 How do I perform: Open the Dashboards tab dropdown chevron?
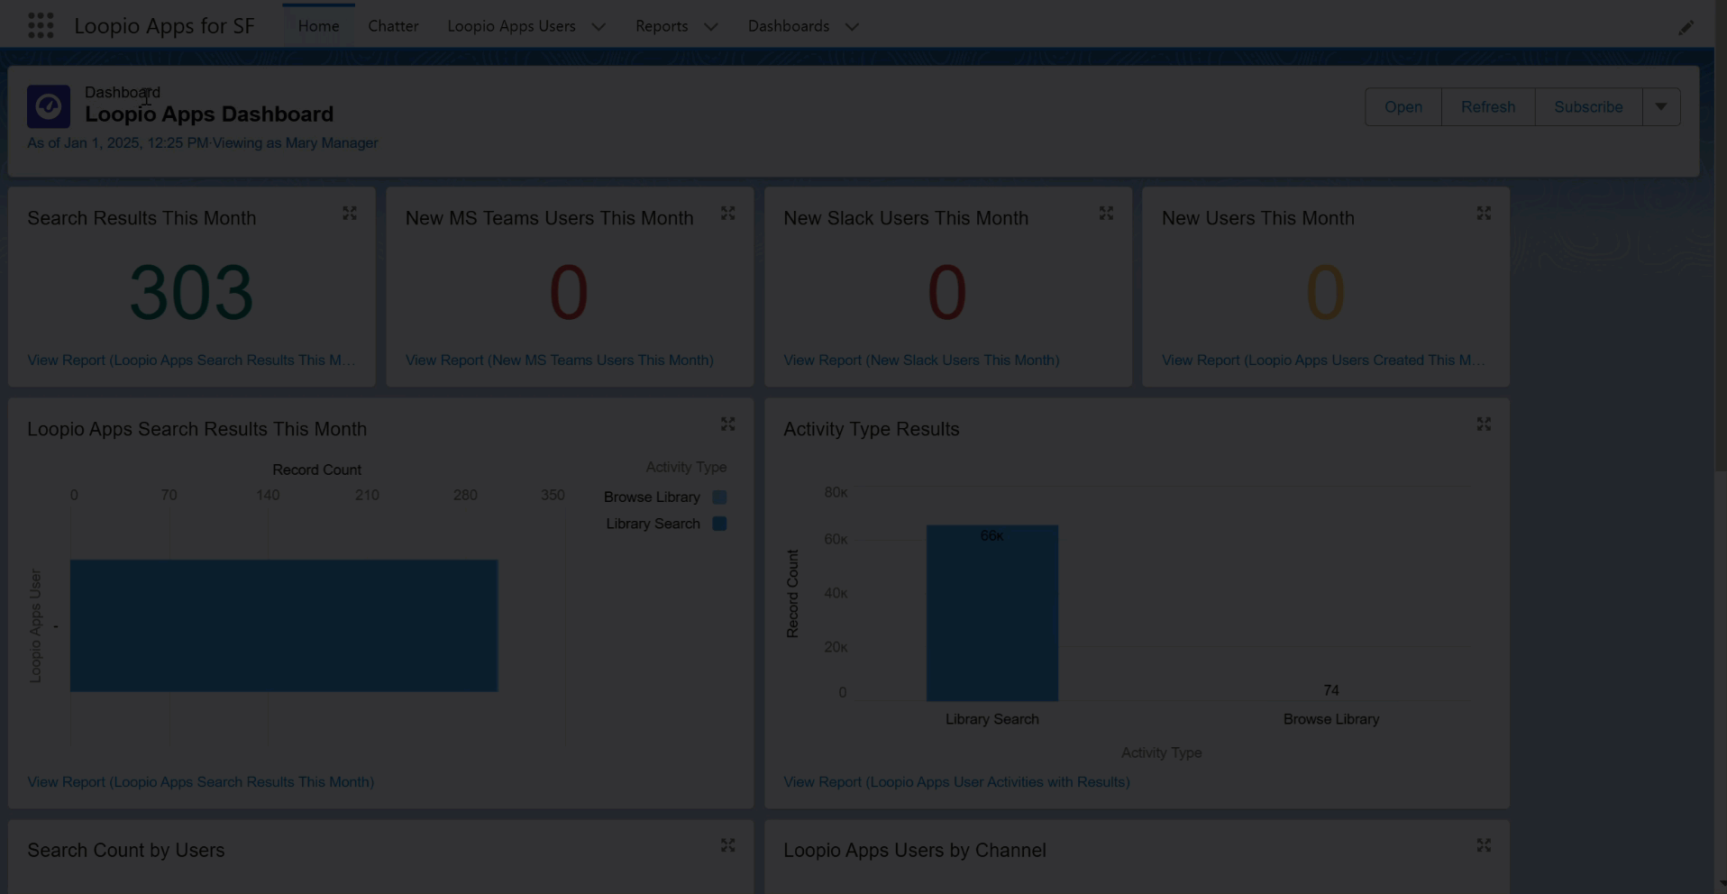click(x=852, y=27)
